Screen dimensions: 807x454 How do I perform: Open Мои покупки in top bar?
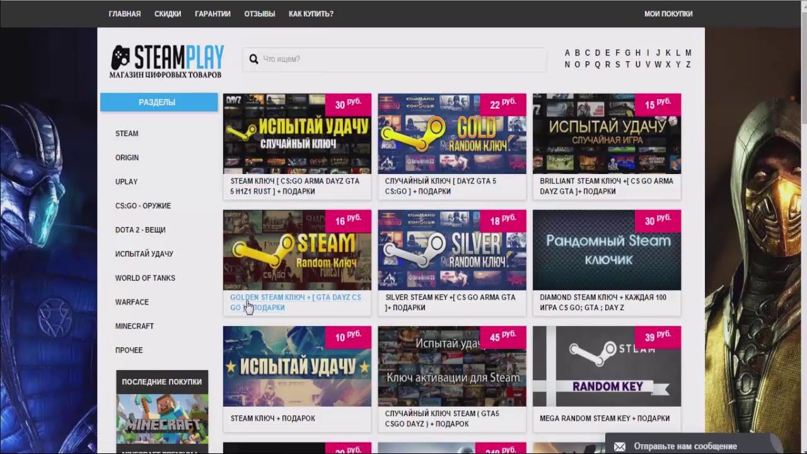(x=668, y=14)
